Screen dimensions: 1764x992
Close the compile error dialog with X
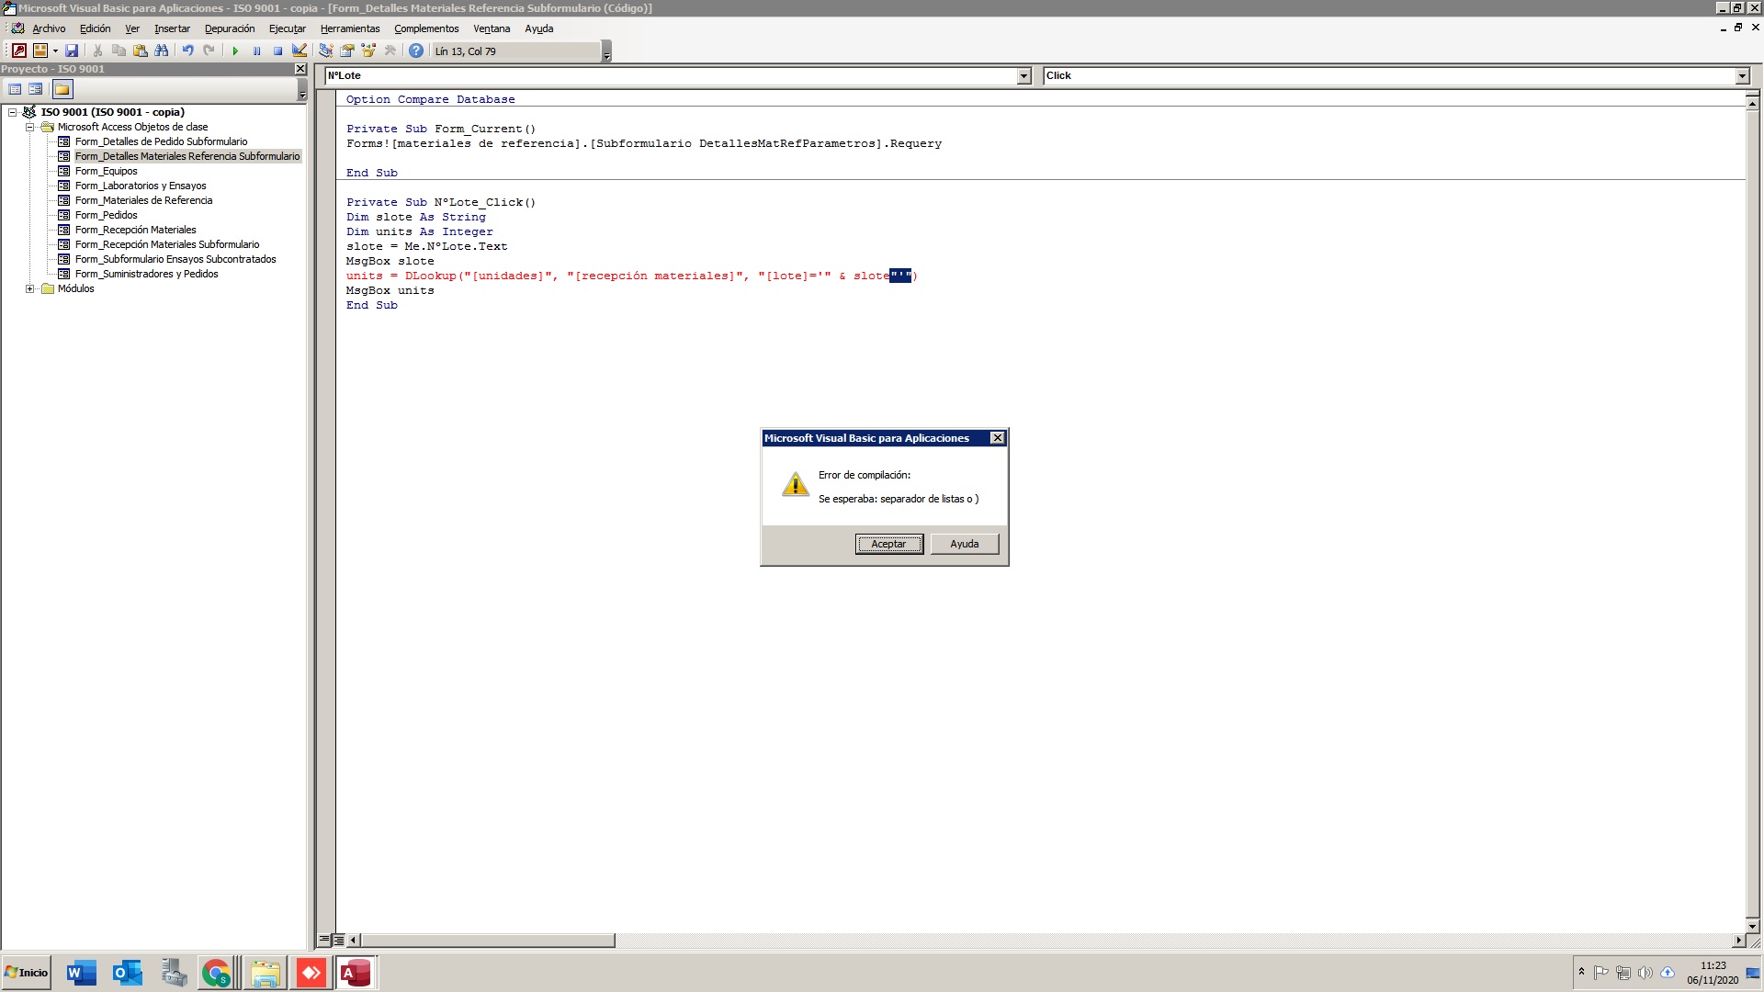tap(997, 438)
